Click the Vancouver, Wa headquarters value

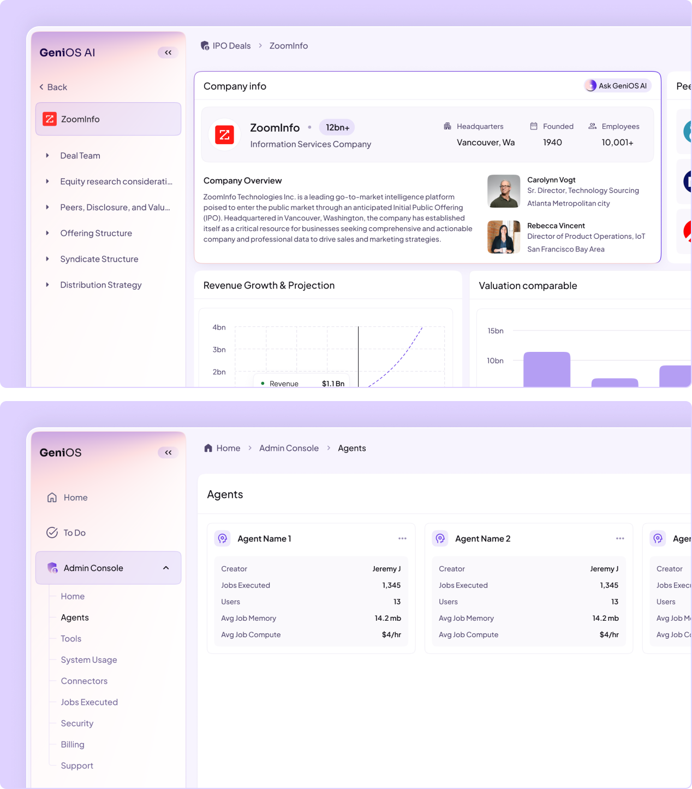(486, 142)
